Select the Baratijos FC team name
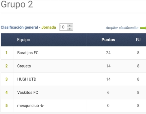 tap(28, 53)
